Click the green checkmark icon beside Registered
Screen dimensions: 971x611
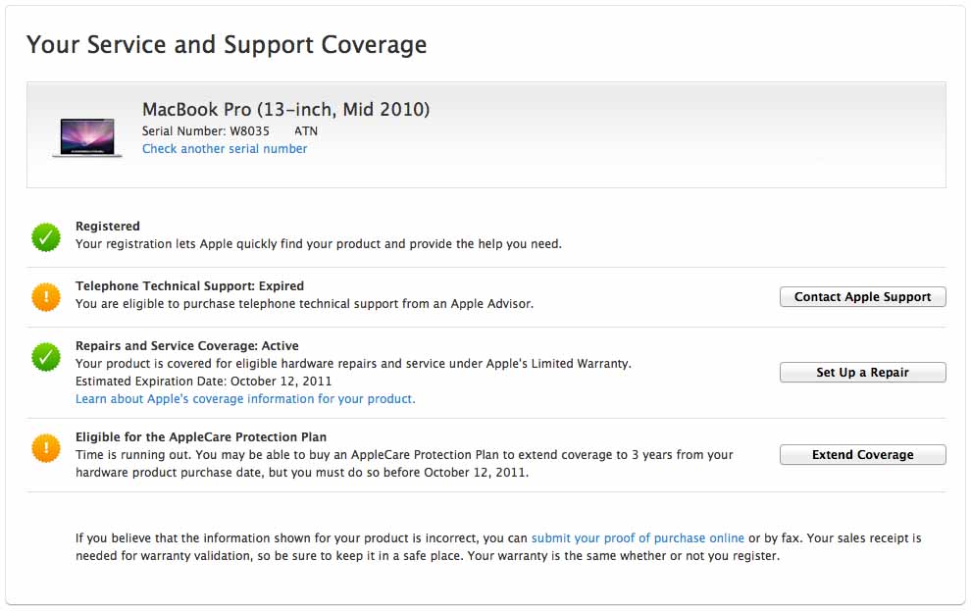46,236
